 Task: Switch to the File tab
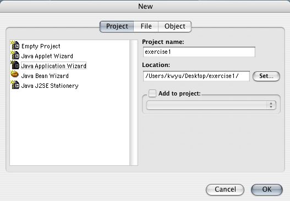click(x=146, y=26)
